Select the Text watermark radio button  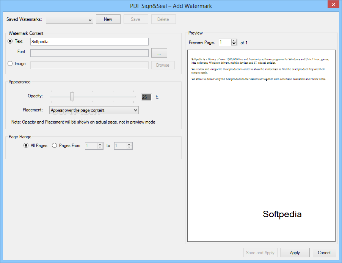tap(10, 41)
